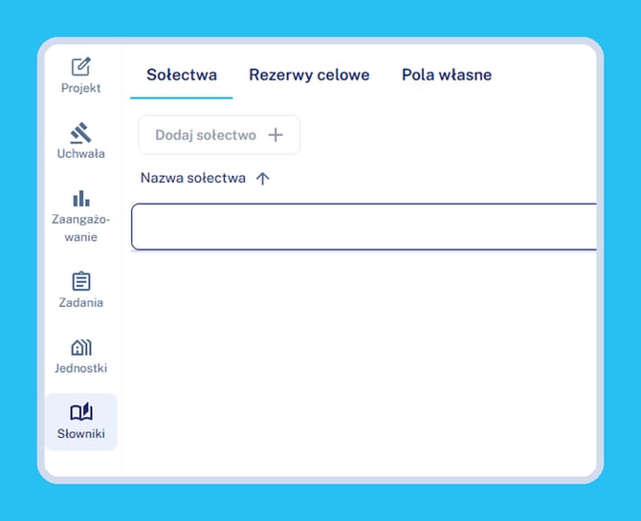Viewport: 641px width, 521px height.
Task: Select the Projekt sidebar label
Action: [81, 88]
